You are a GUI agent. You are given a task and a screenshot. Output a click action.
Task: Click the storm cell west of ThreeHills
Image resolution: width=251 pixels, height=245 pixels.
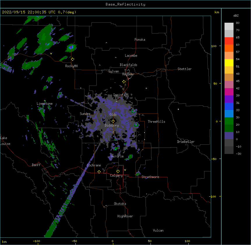[x=136, y=125]
